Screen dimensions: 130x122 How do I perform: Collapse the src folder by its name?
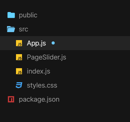pos(23,29)
